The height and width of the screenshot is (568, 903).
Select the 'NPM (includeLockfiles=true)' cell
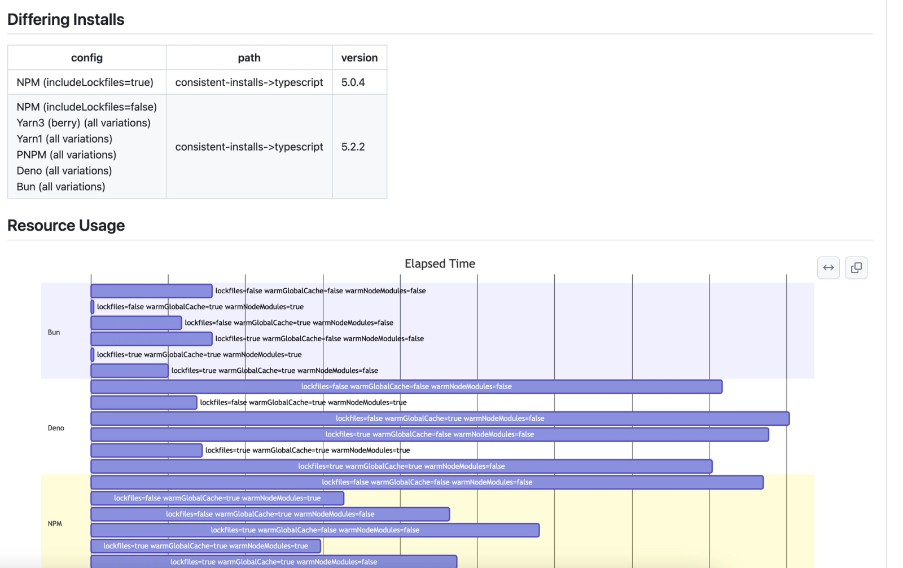pos(87,82)
